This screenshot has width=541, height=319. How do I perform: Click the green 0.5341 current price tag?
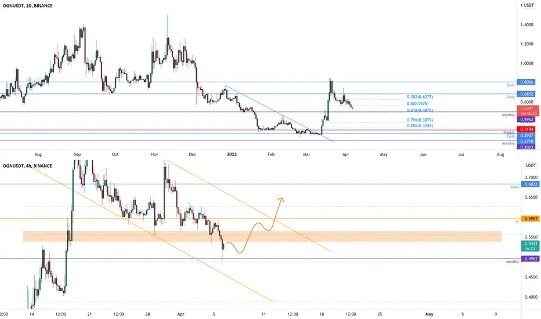530,246
